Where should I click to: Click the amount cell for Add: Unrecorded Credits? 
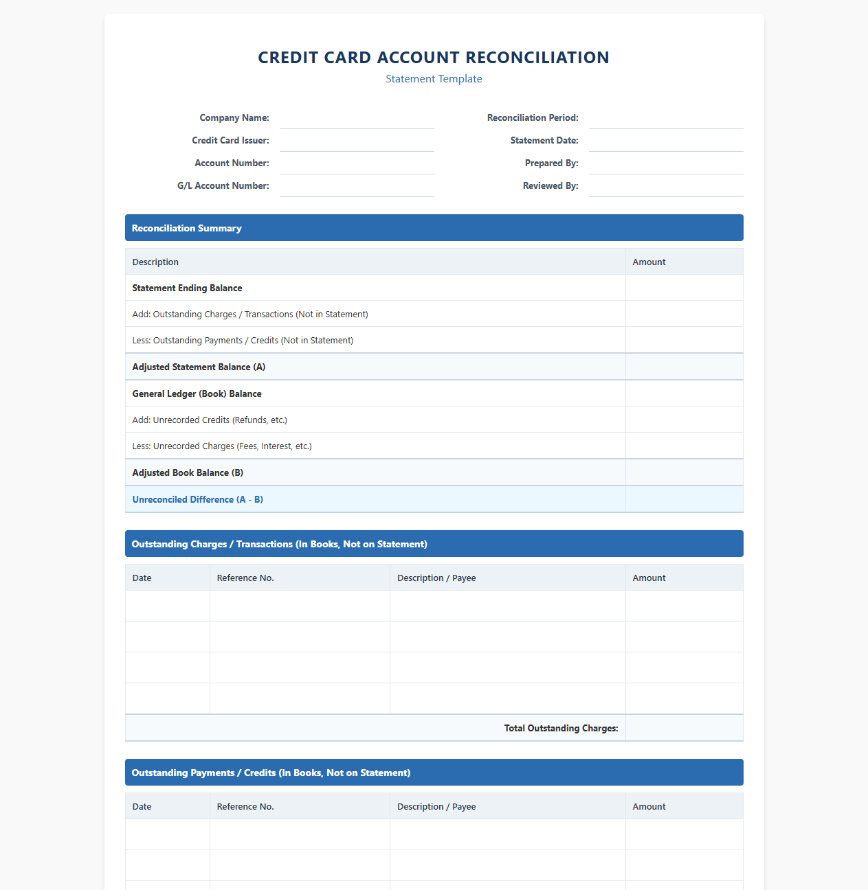[x=685, y=420]
